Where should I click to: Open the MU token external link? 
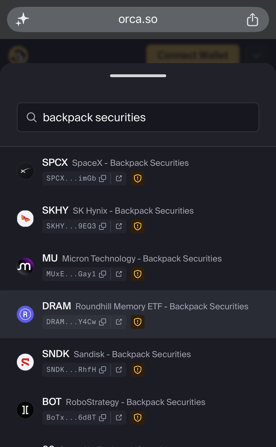click(119, 274)
